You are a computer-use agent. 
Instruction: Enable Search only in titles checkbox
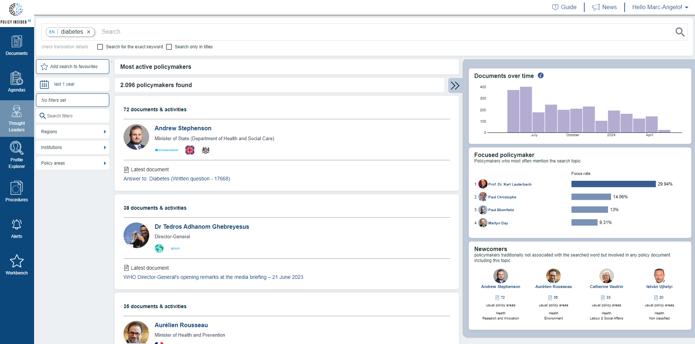(x=169, y=47)
